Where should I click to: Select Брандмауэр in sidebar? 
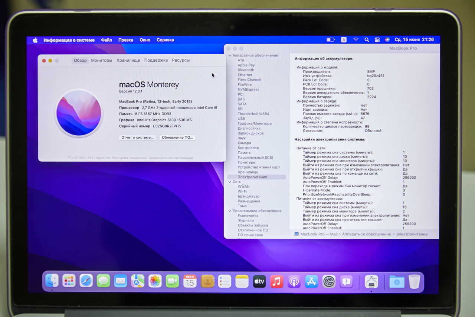coord(249,196)
